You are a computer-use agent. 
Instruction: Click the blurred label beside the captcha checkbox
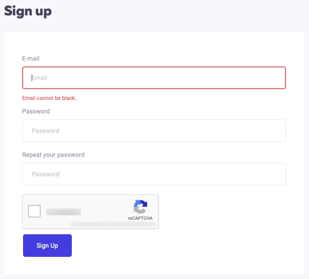63,212
